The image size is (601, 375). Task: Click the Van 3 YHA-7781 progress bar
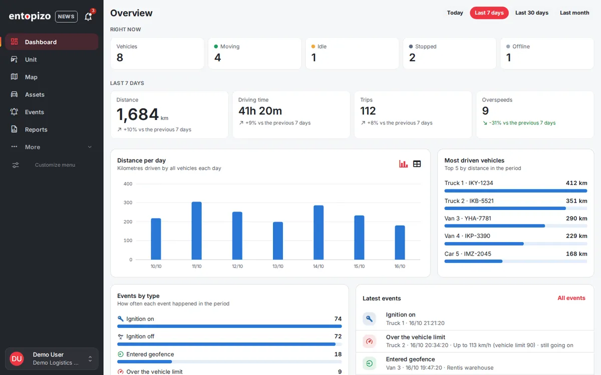(x=516, y=226)
